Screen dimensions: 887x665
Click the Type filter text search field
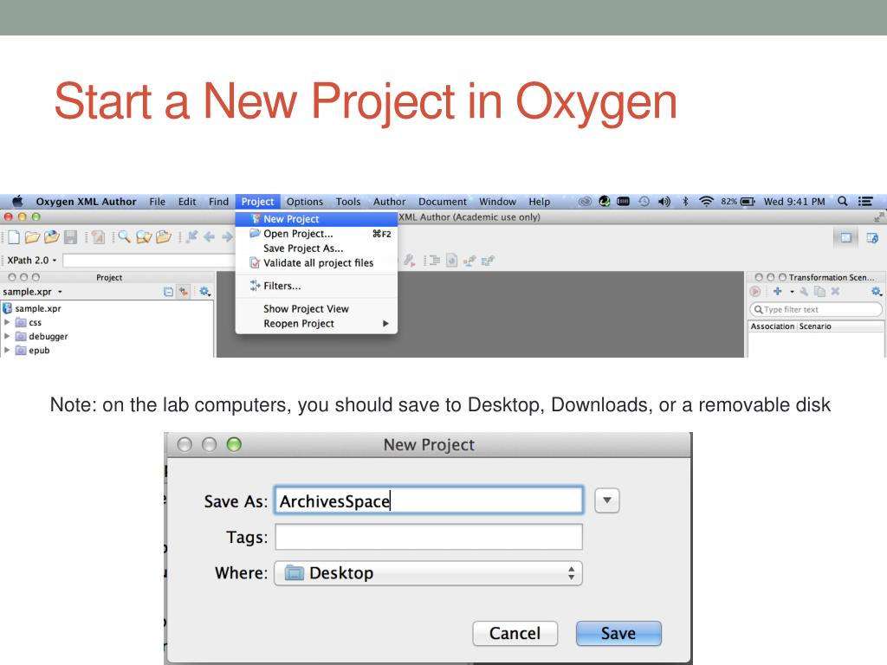click(816, 309)
